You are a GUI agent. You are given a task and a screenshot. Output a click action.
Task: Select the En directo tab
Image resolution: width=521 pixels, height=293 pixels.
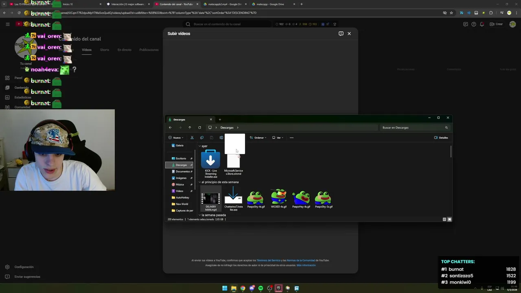click(125, 50)
